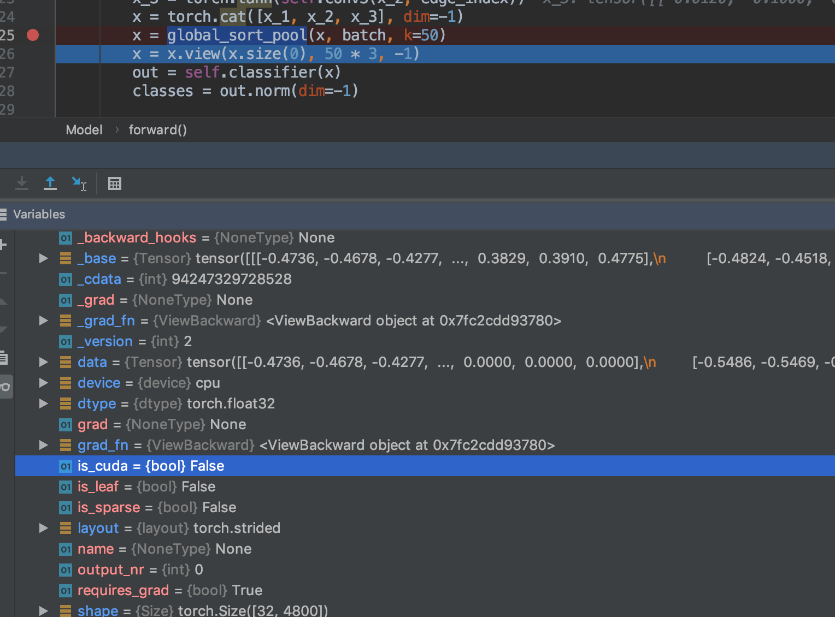Screen dimensions: 835x617
Task: Open the Variables panel options menu icon
Action: click(x=4, y=214)
